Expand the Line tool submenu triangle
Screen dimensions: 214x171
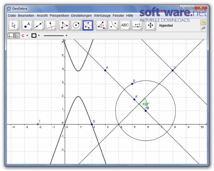tap(43, 29)
